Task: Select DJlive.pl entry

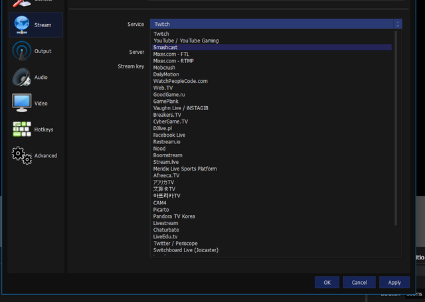Action: click(272, 128)
